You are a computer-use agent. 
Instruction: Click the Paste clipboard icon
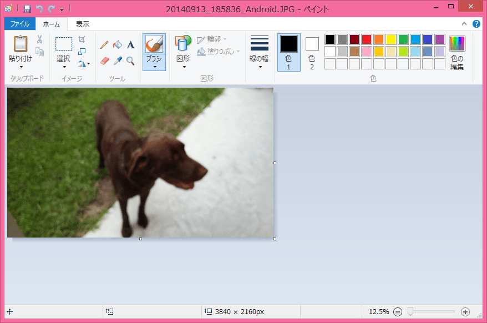21,43
